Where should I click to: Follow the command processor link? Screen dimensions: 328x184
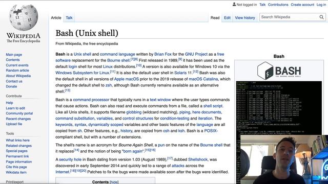pyautogui.click(x=91, y=100)
